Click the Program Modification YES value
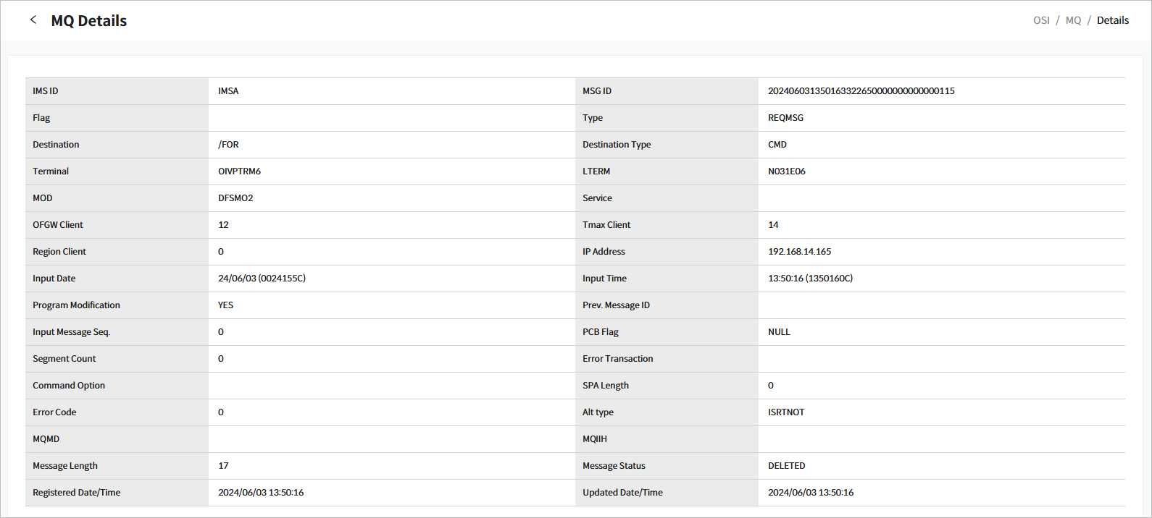 coord(225,305)
